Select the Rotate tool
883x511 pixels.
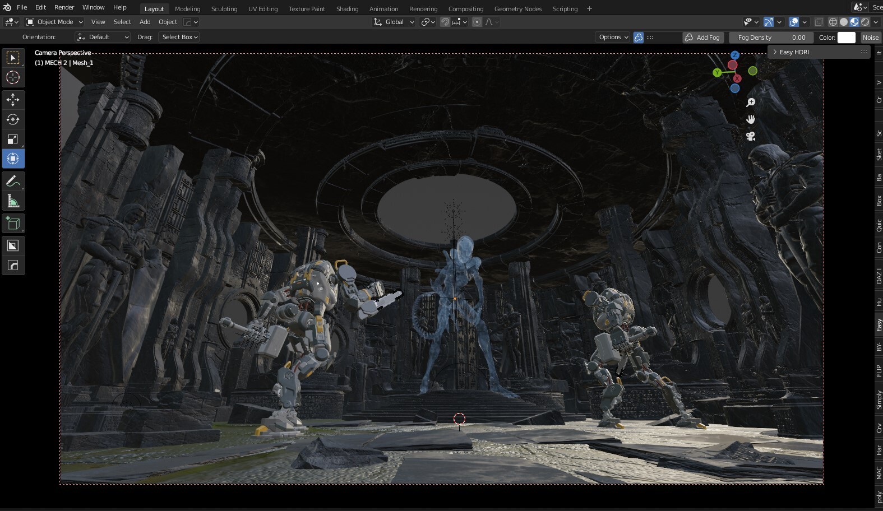pos(13,119)
